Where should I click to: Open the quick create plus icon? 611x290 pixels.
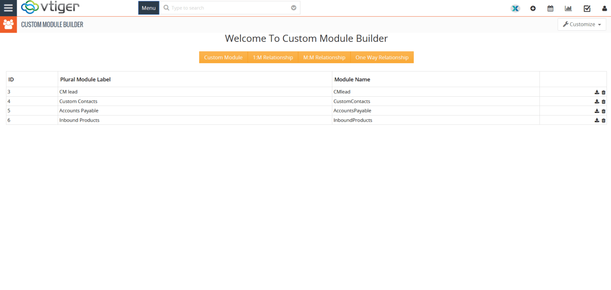click(533, 8)
